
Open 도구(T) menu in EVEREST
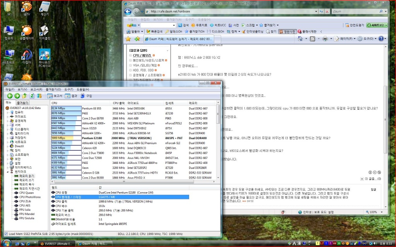(69, 89)
